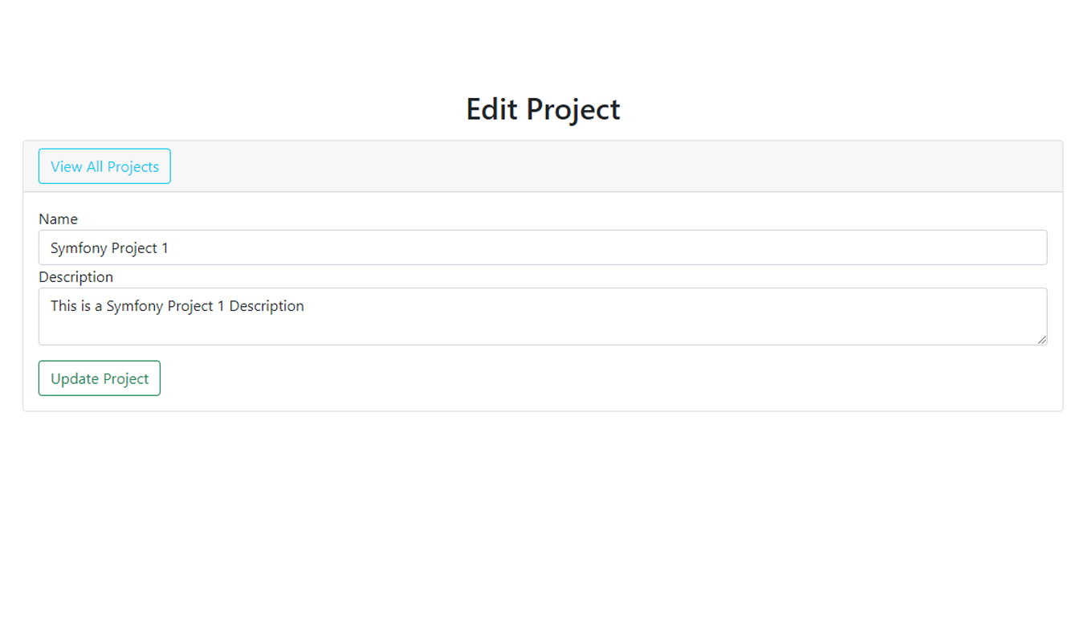Click the word "Project" in the heading

tap(573, 110)
